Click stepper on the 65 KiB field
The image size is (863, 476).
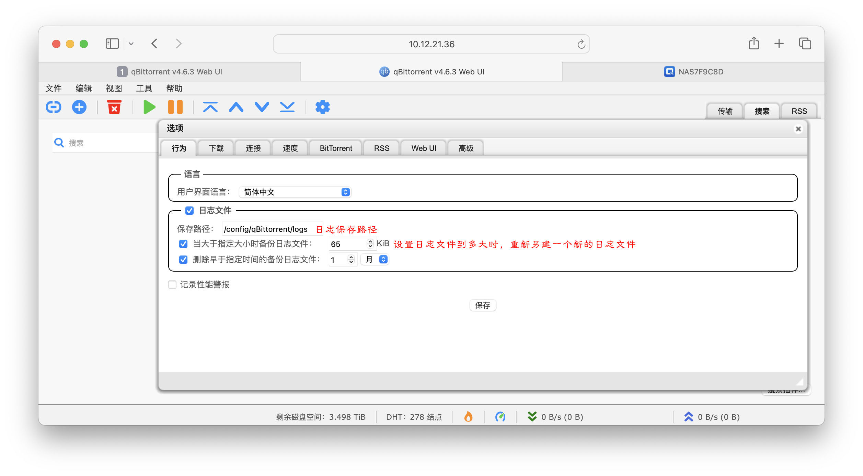pos(370,243)
